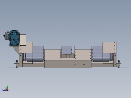The image size is (131, 98).
Task: Select the roller chain on the left side
Action: pos(24,57)
